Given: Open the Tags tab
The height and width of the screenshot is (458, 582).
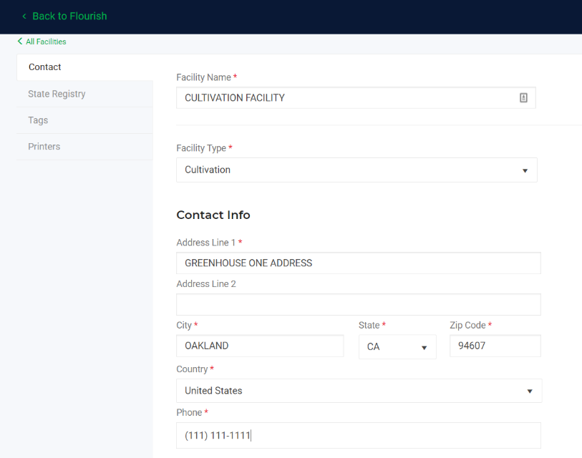Looking at the screenshot, I should (x=85, y=120).
